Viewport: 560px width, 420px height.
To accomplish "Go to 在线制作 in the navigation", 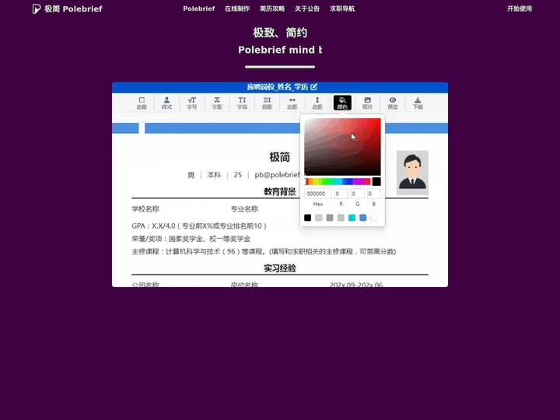I will point(237,9).
